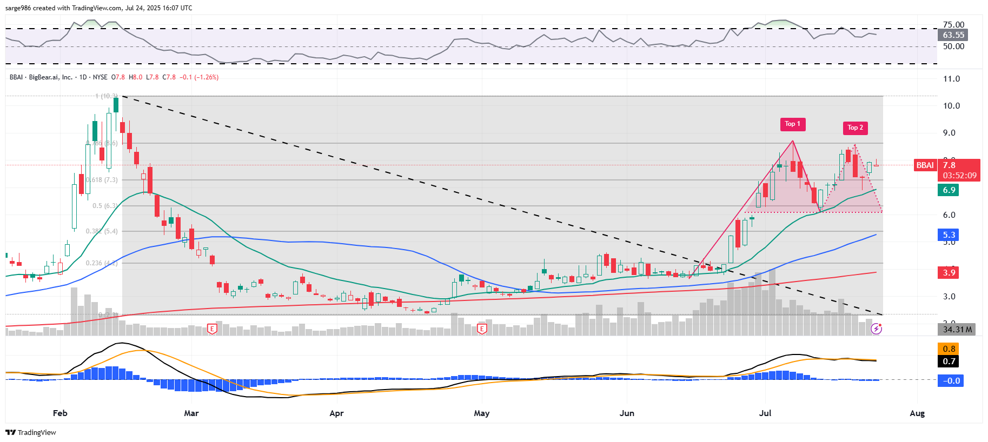Click the purple lightning bolt event icon
This screenshot has height=442, width=988.
point(876,329)
